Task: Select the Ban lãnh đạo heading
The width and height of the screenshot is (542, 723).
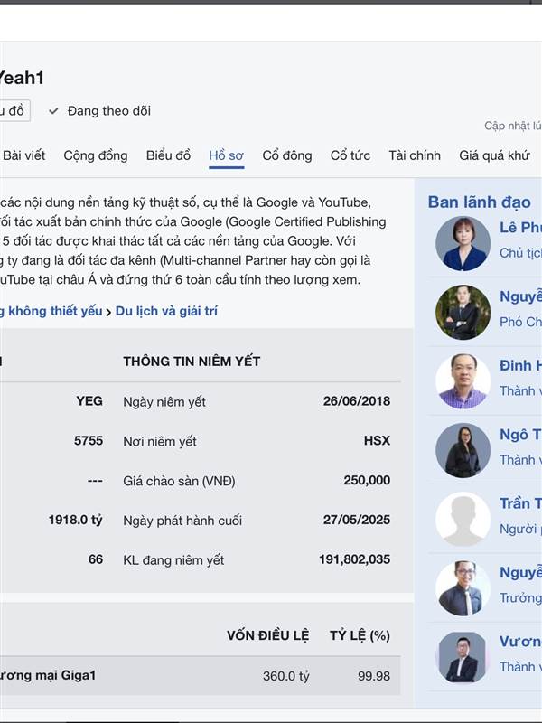Action: (x=480, y=202)
